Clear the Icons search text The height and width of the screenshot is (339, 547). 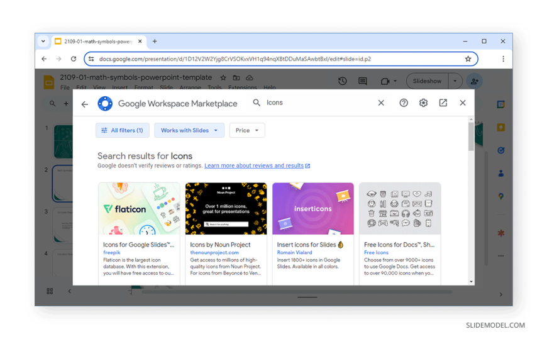pyautogui.click(x=381, y=103)
